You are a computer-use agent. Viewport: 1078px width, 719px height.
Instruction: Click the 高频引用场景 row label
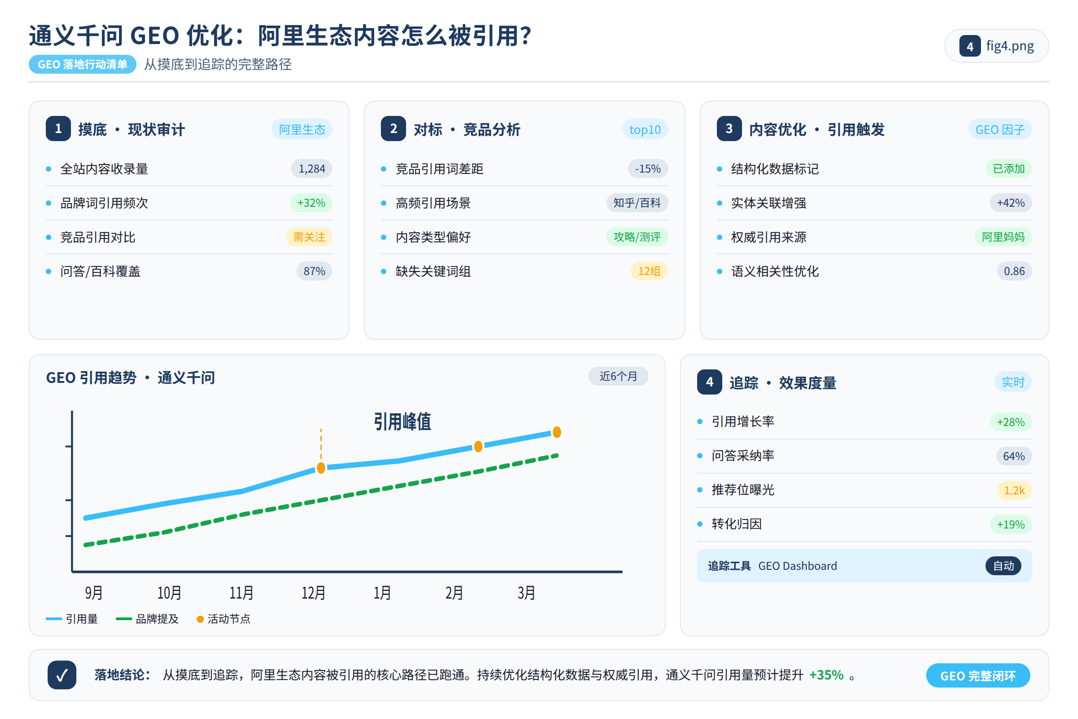[x=433, y=203]
